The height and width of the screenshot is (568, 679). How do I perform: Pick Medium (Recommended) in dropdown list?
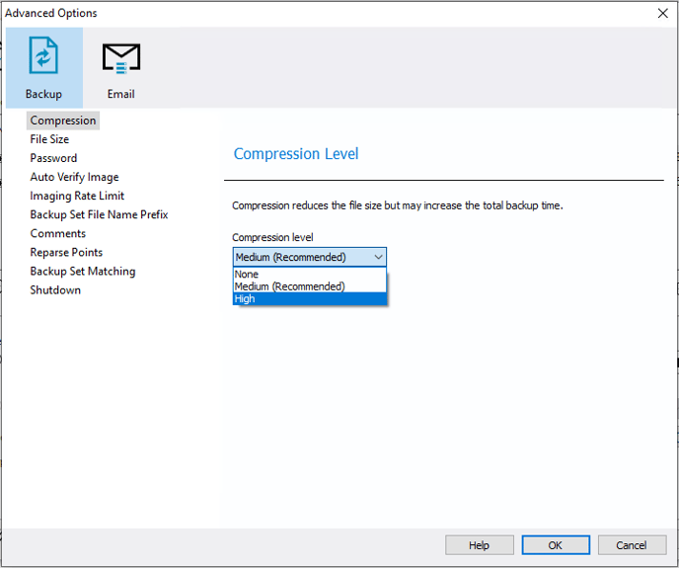click(x=310, y=286)
